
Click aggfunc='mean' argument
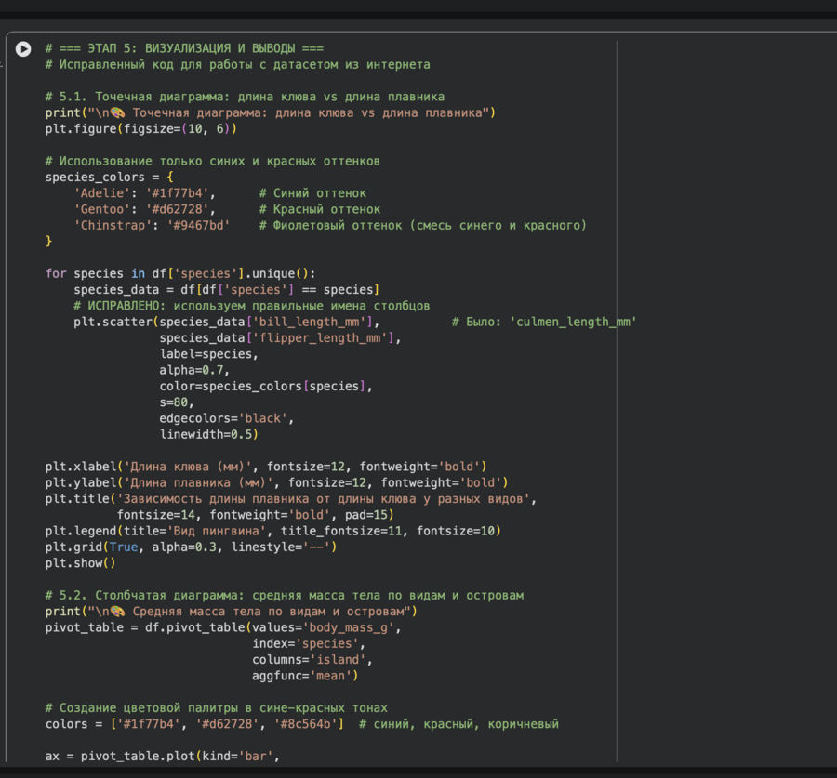tap(305, 676)
